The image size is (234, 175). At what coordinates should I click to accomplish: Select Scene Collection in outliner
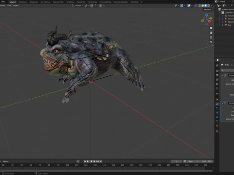click(x=228, y=10)
